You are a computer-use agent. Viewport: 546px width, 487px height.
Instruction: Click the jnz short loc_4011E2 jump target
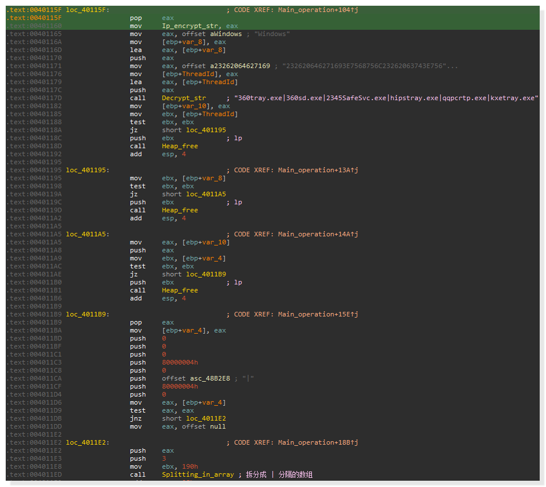[x=206, y=418]
